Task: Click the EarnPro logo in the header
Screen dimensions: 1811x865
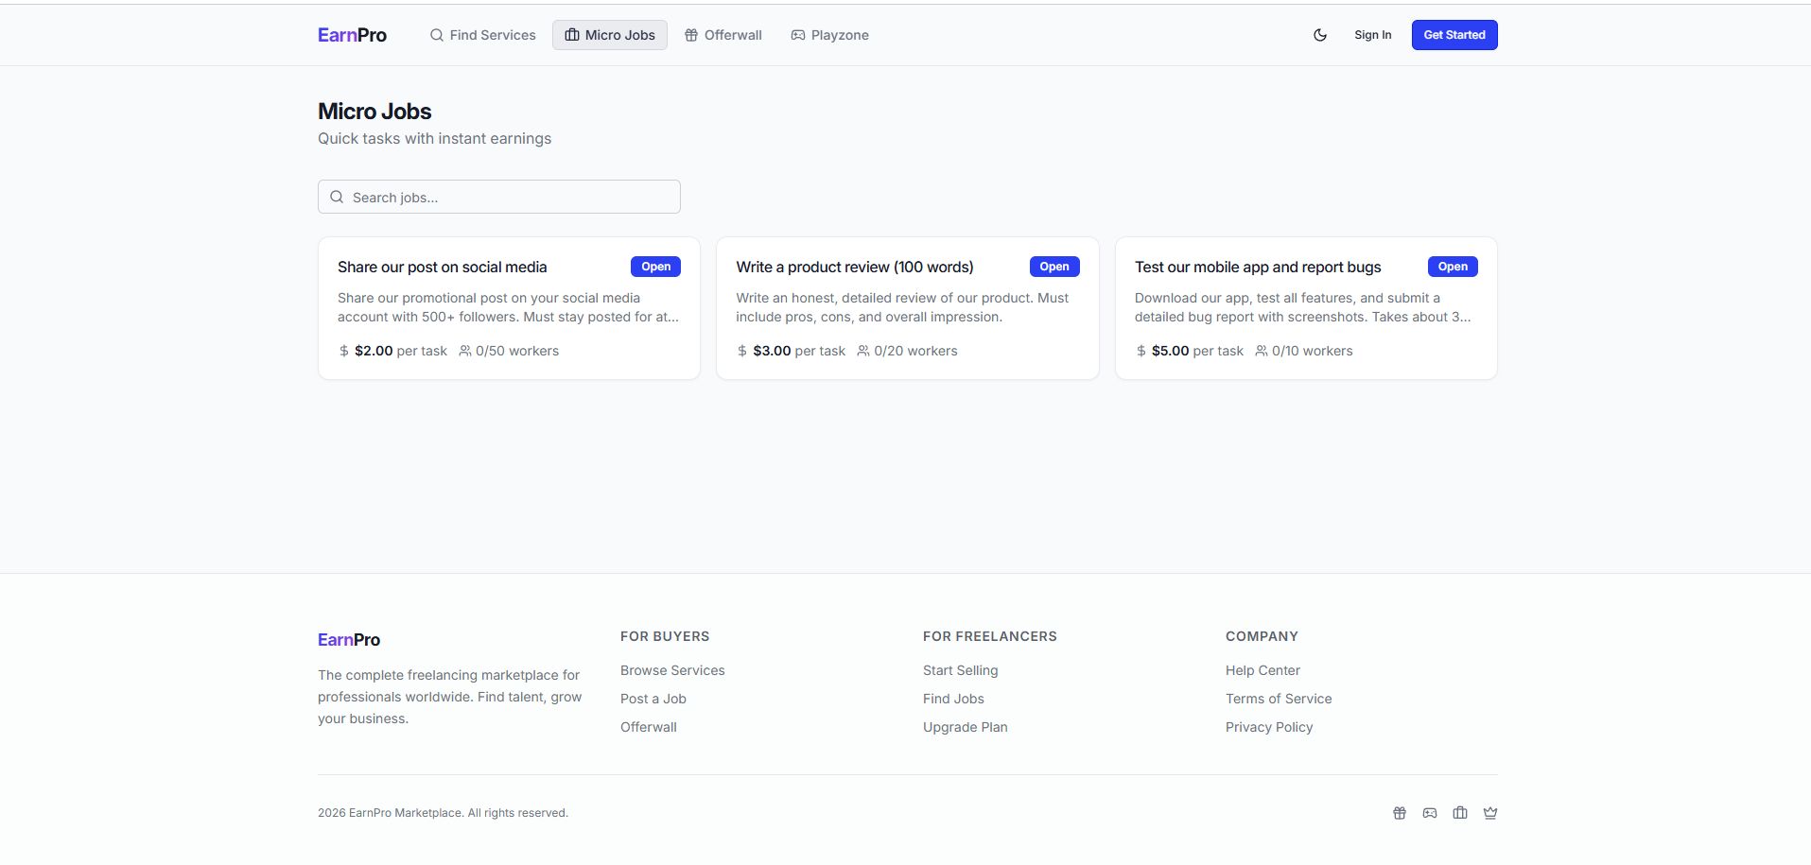Action: pyautogui.click(x=352, y=35)
